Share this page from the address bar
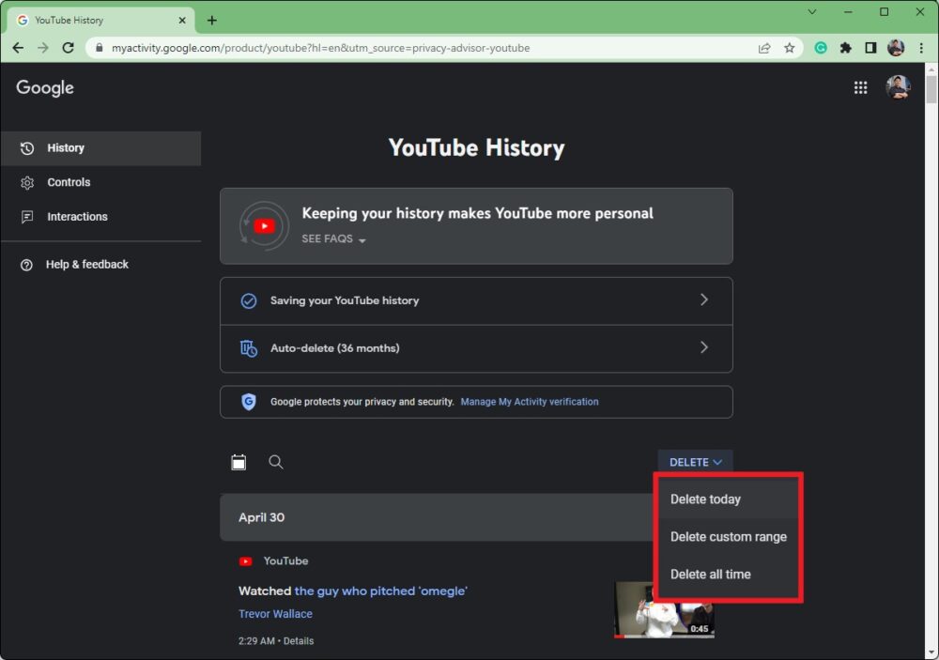 click(x=764, y=48)
